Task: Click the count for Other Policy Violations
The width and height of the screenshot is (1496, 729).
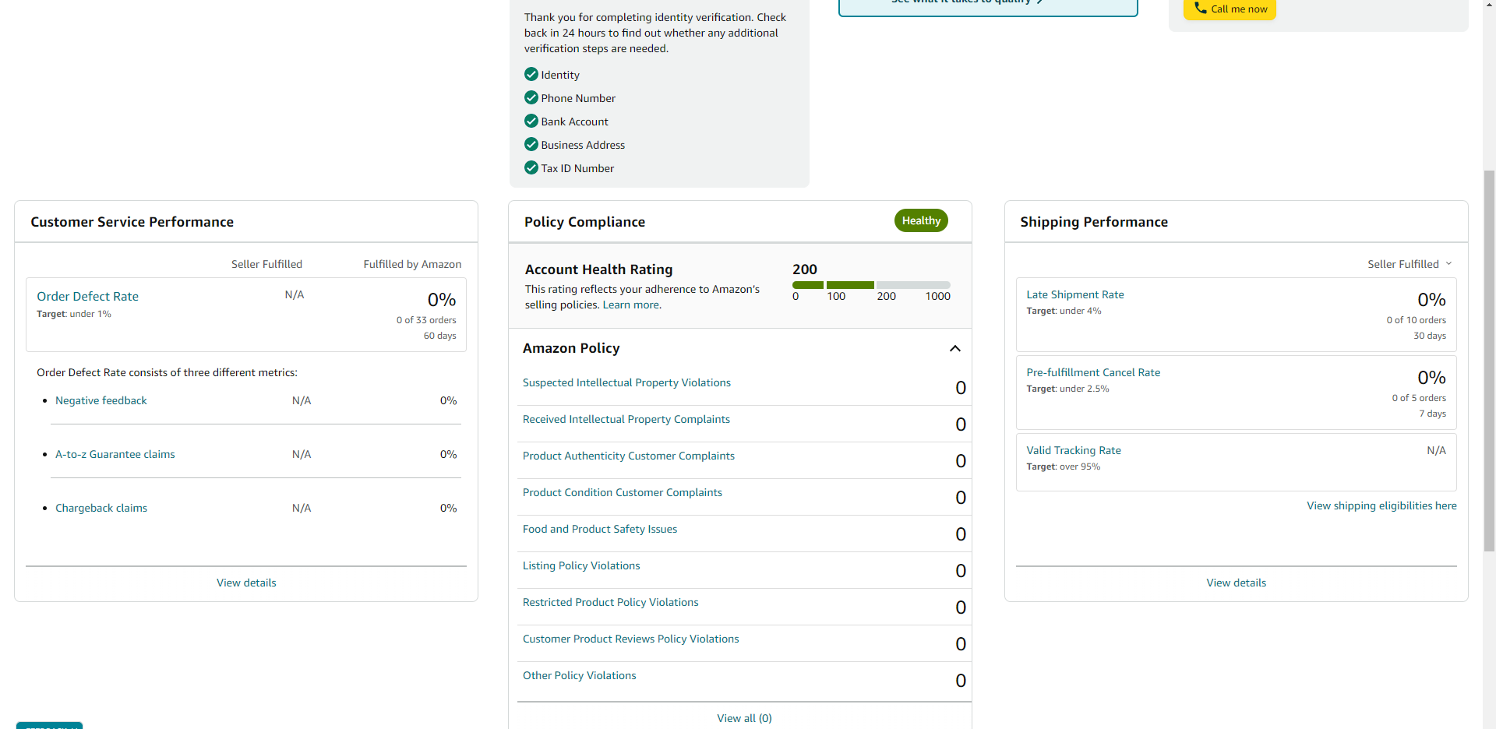Action: tap(961, 681)
